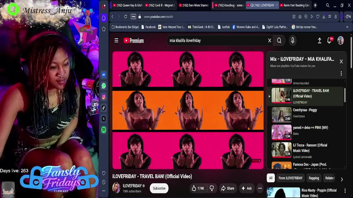Open Messenger in the sidebar
This screenshot has width=353, height=198.
click(104, 75)
